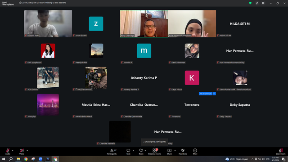288x162 pixels.
Task: Open the Windows Start menu
Action: click(x=4, y=159)
